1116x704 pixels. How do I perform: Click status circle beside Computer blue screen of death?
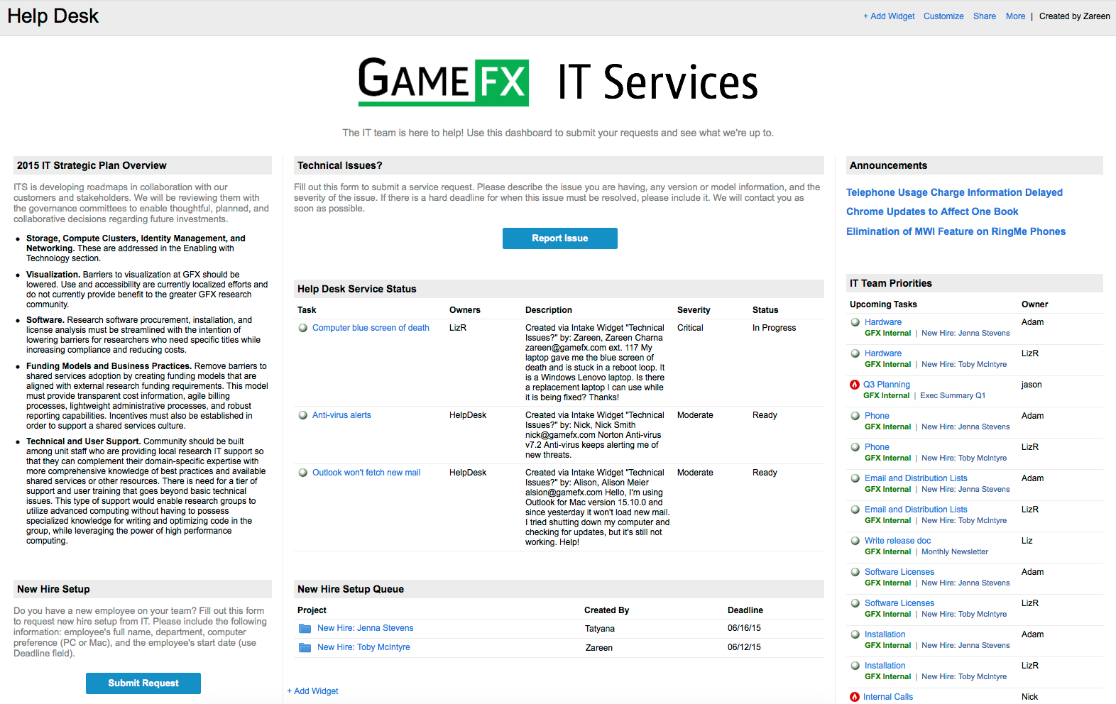pos(303,328)
